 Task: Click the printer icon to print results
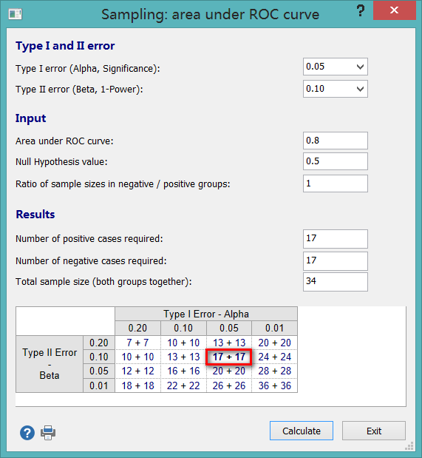(x=48, y=432)
